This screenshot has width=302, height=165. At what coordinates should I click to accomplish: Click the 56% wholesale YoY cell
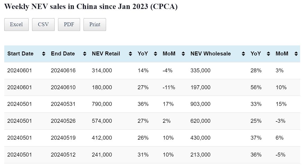(x=256, y=87)
